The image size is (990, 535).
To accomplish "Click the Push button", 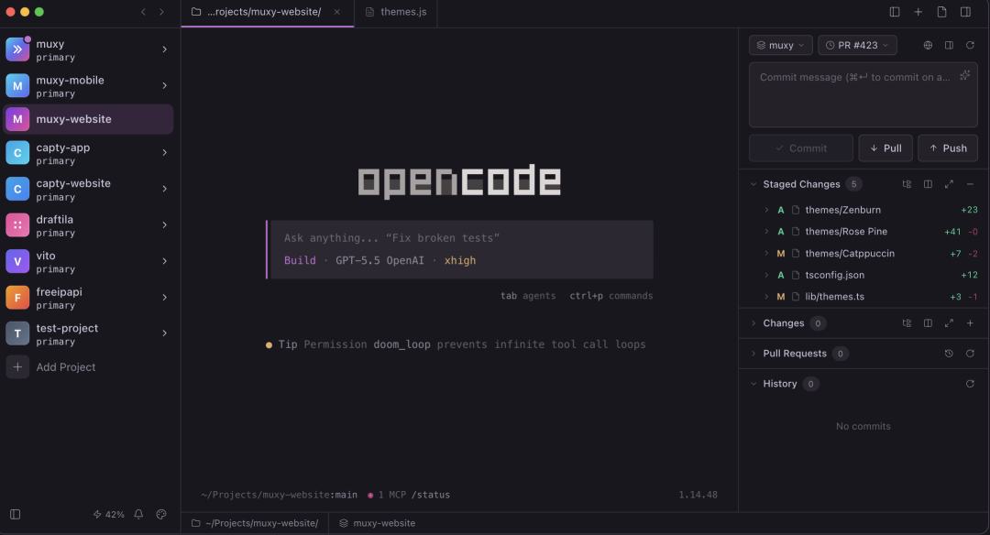I will pyautogui.click(x=948, y=148).
